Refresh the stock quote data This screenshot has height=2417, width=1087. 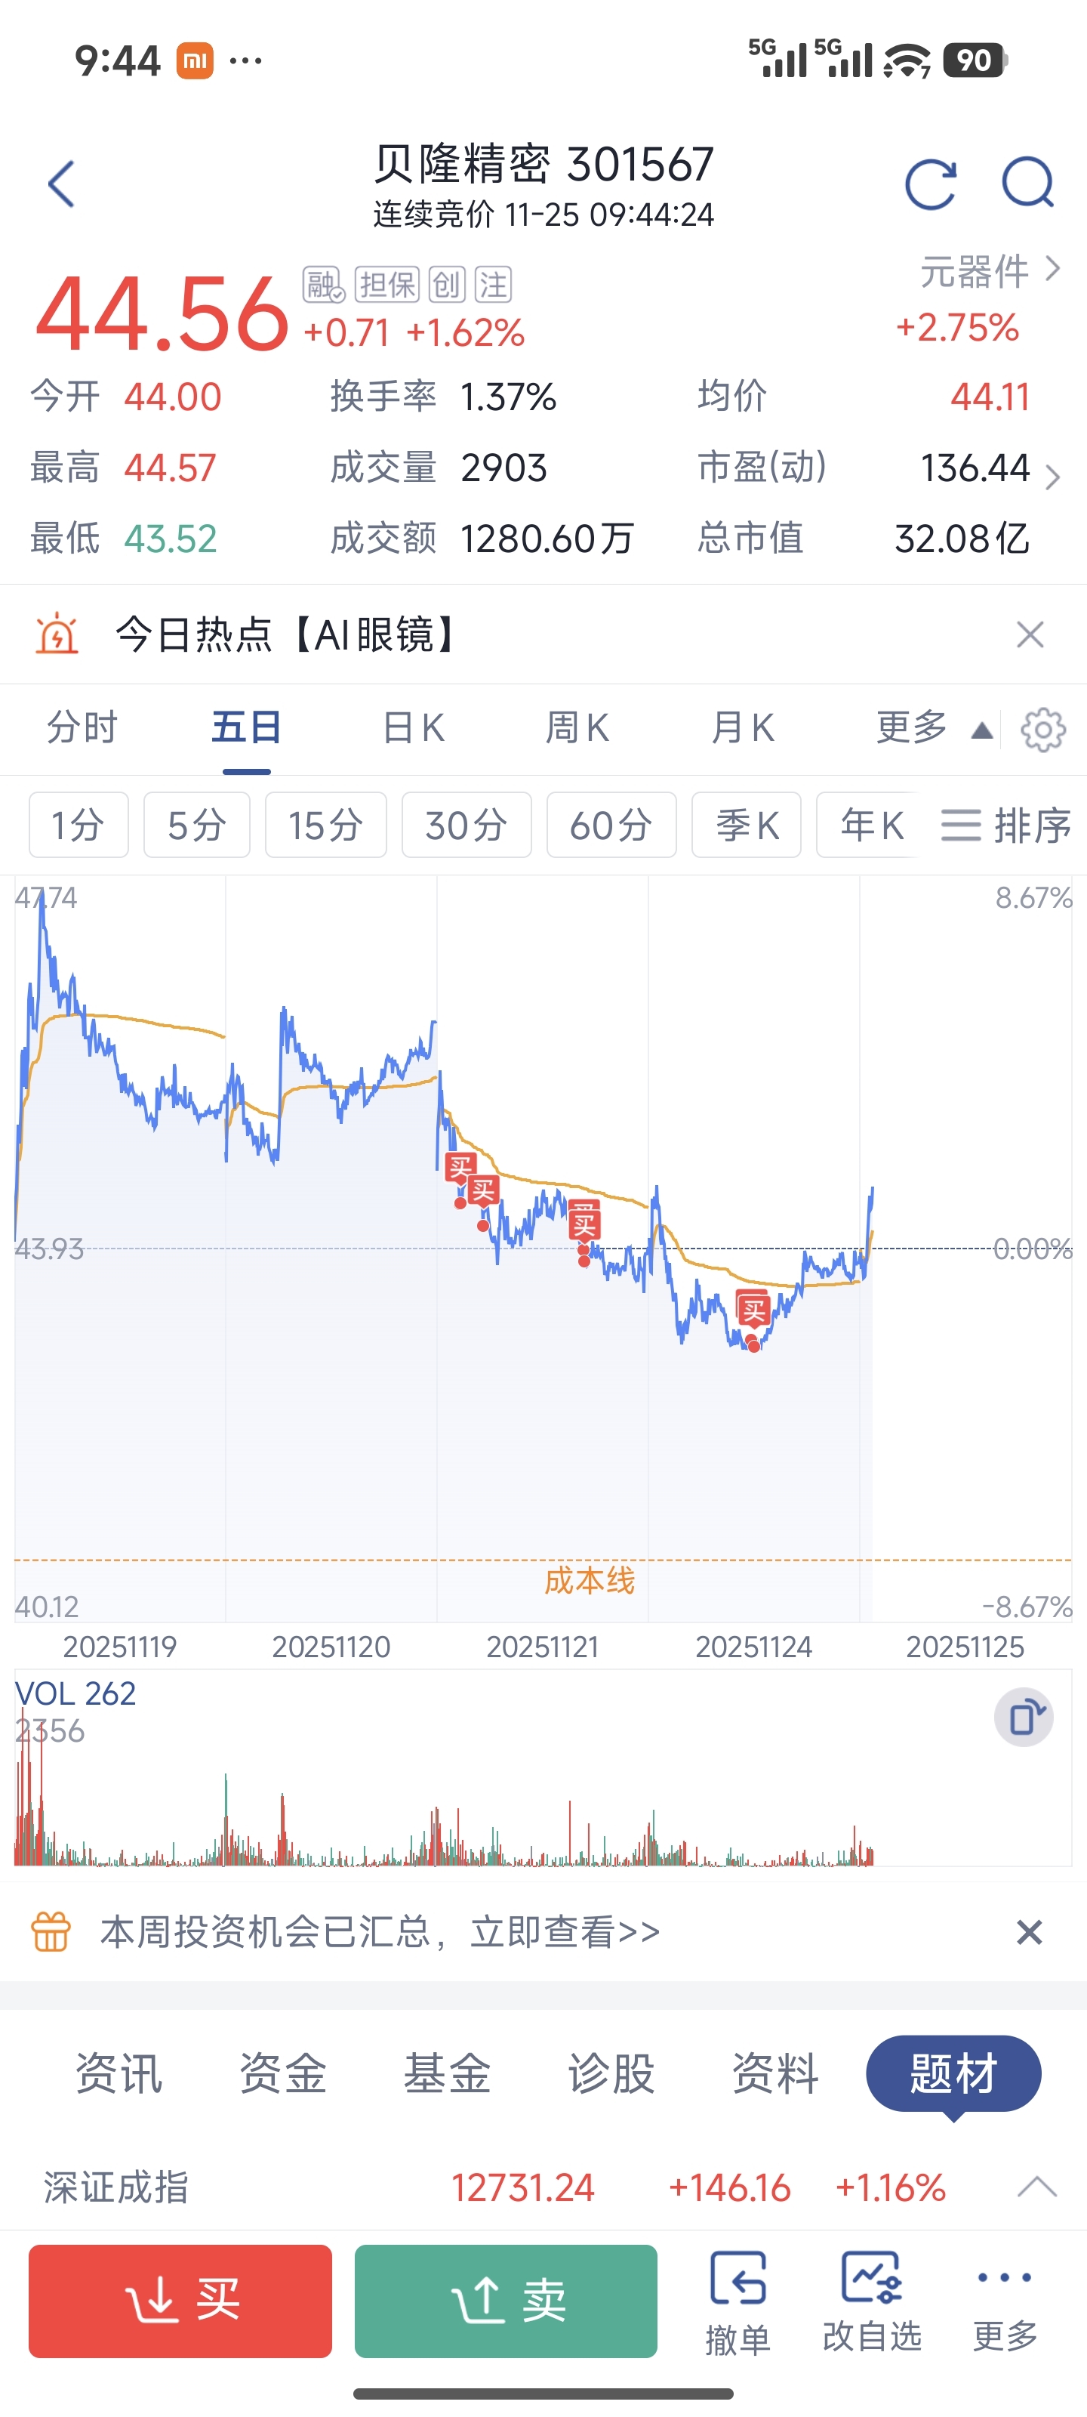[931, 184]
